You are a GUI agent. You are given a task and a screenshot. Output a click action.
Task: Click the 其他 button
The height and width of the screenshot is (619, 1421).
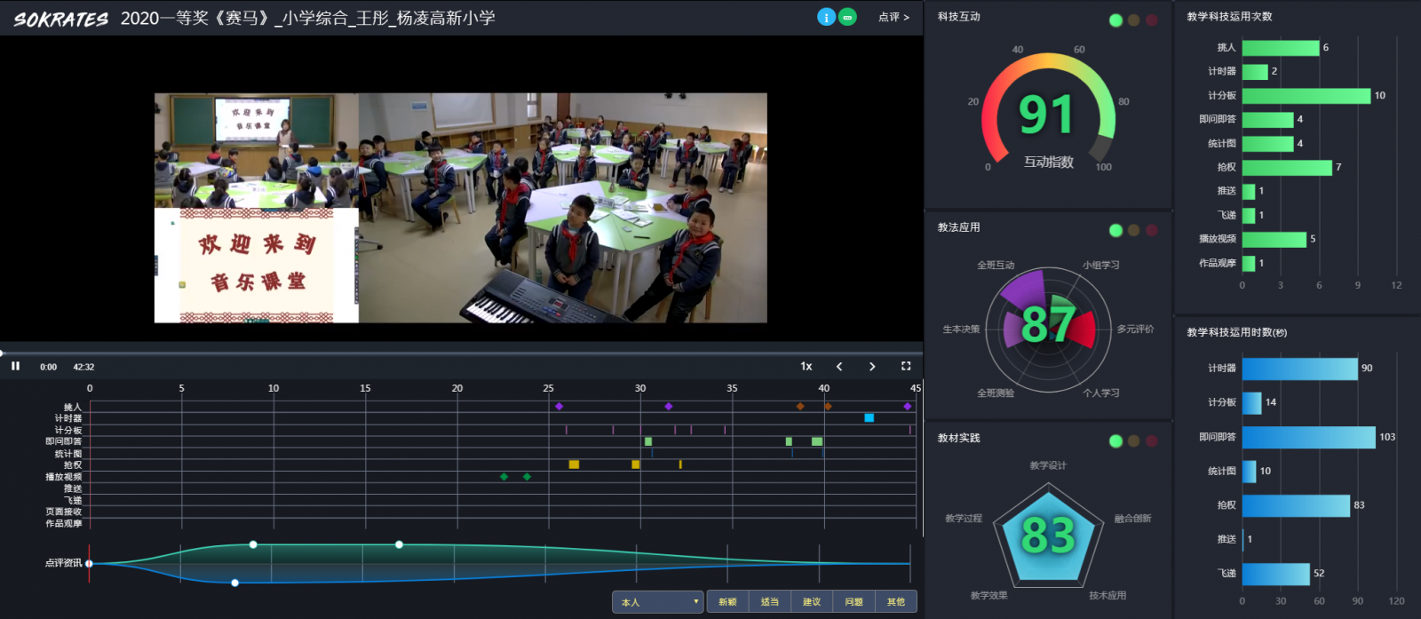coord(895,602)
